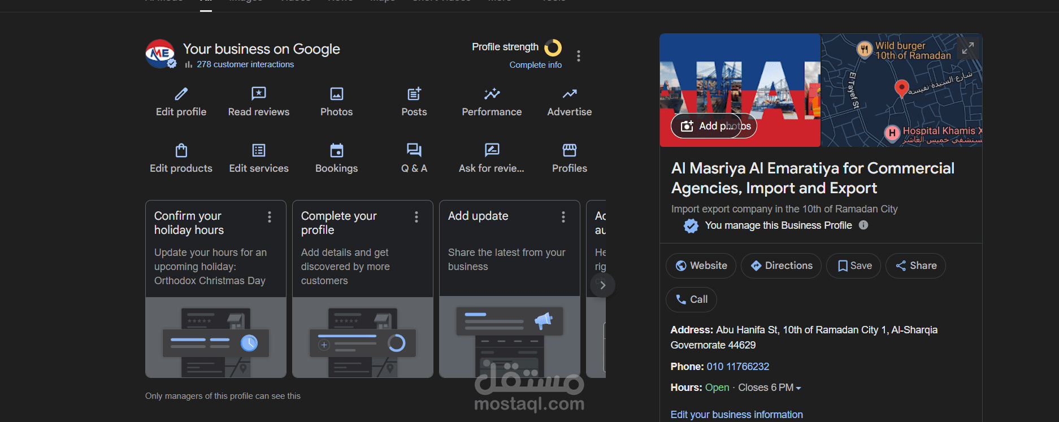Image resolution: width=1059 pixels, height=422 pixels.
Task: Click the business name heading
Action: 813,178
